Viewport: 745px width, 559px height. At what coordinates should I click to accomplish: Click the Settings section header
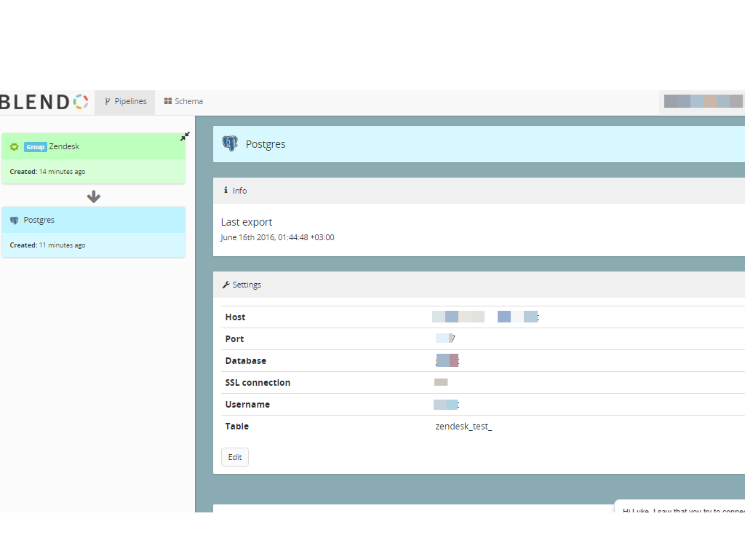(x=479, y=285)
